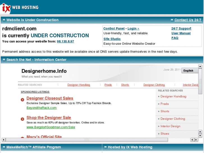The image size is (204, 153).
Task: Click the bullet icon beside Designer Closeout Sales
Action: [x=22, y=100]
